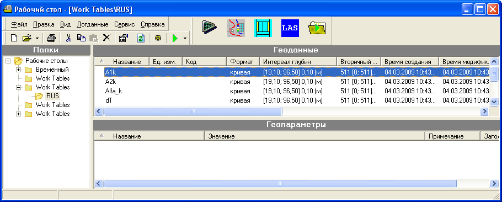Open the Справка menu
Screen dimensions: 502x202
pos(153,24)
